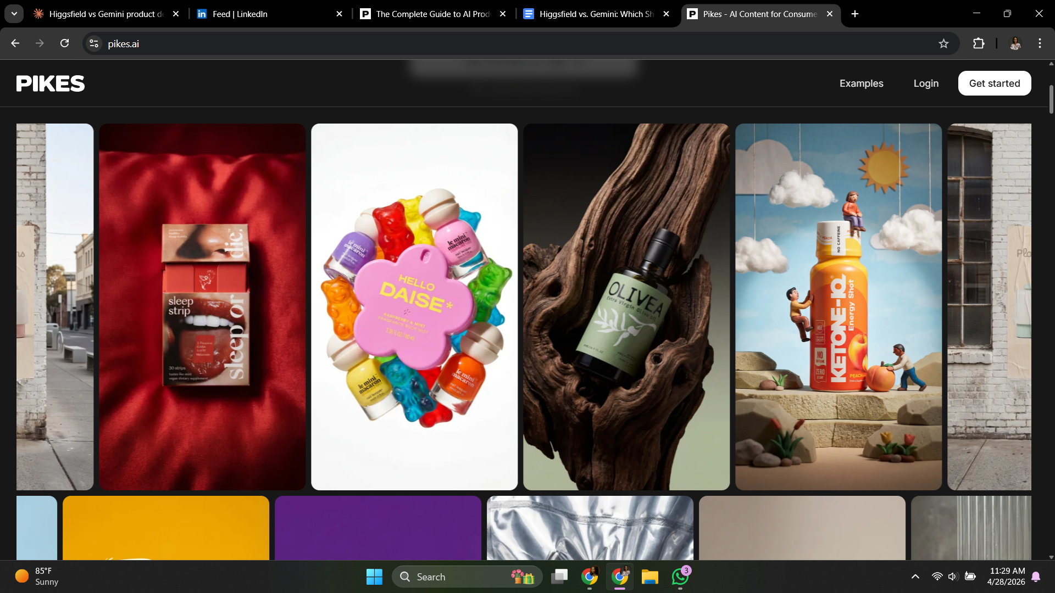
Task: Close the Higgsfield vs. Gemini docs tab
Action: point(666,14)
